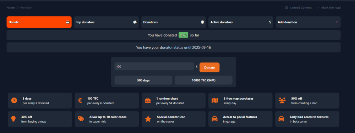Open the Donations tab
The height and width of the screenshot is (133, 355).
[174, 22]
